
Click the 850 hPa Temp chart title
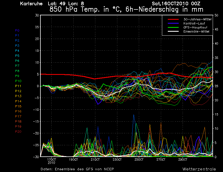[x=126, y=9]
